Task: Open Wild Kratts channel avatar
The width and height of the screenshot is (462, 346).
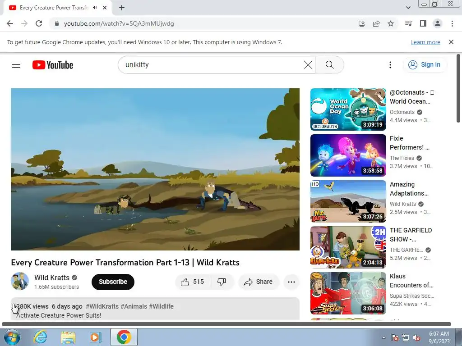Action: 20,281
